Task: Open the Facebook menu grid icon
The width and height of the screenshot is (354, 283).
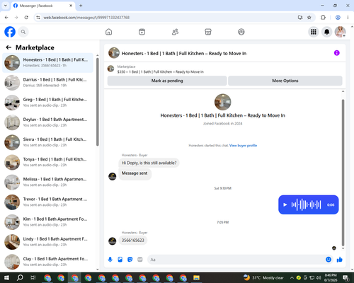Action: click(314, 32)
